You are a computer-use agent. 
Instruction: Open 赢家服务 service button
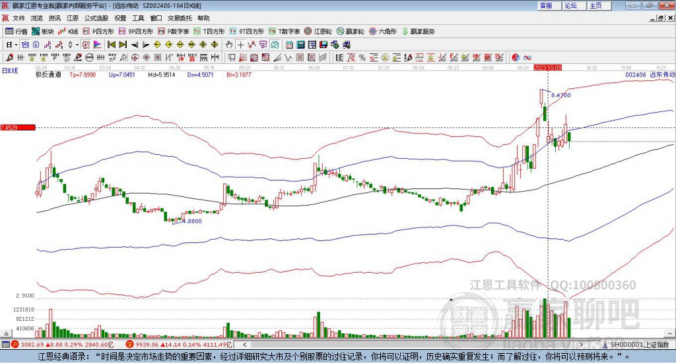click(x=418, y=32)
